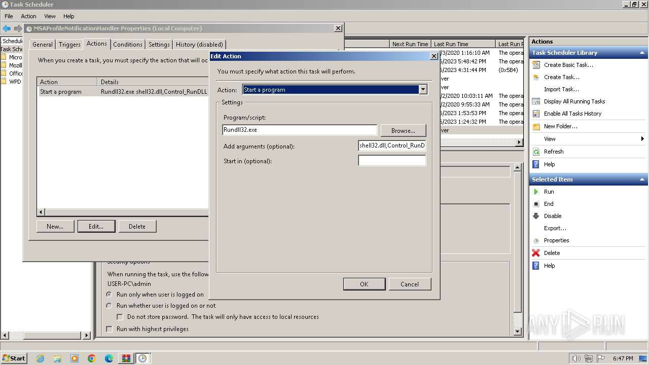Click OK in Edit Action dialog
649x365 pixels.
(x=364, y=284)
